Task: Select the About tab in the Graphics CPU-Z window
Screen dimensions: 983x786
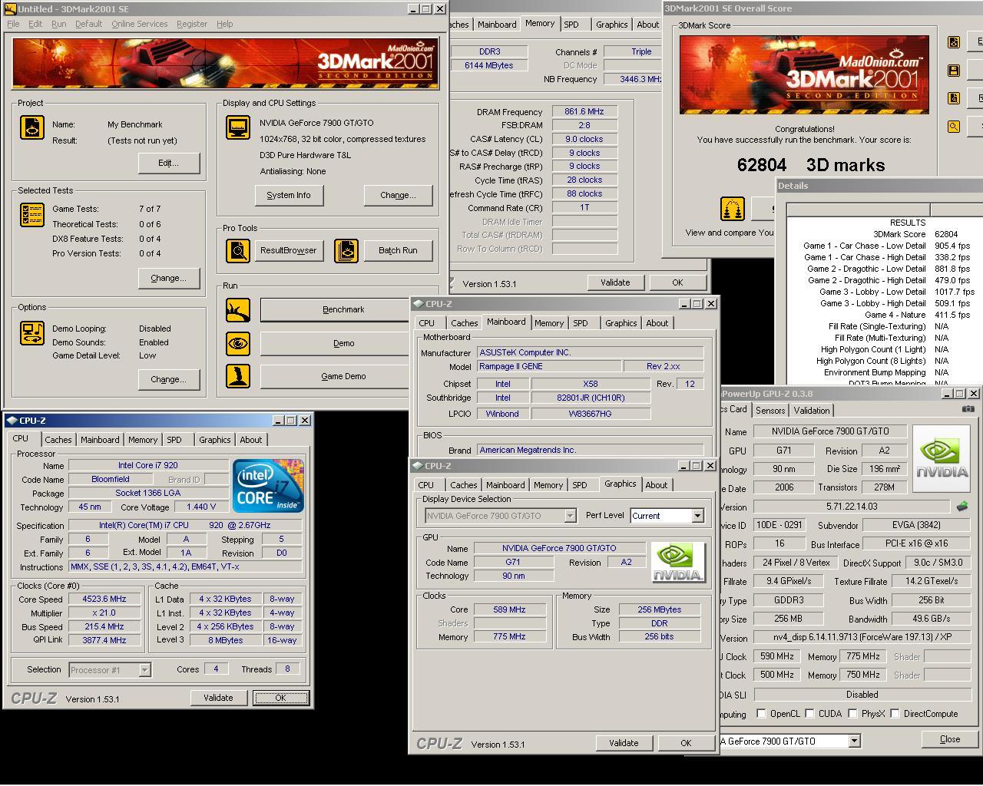Action: point(656,485)
